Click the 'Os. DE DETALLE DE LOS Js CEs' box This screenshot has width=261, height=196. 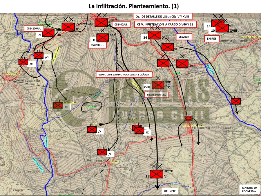tap(163, 17)
